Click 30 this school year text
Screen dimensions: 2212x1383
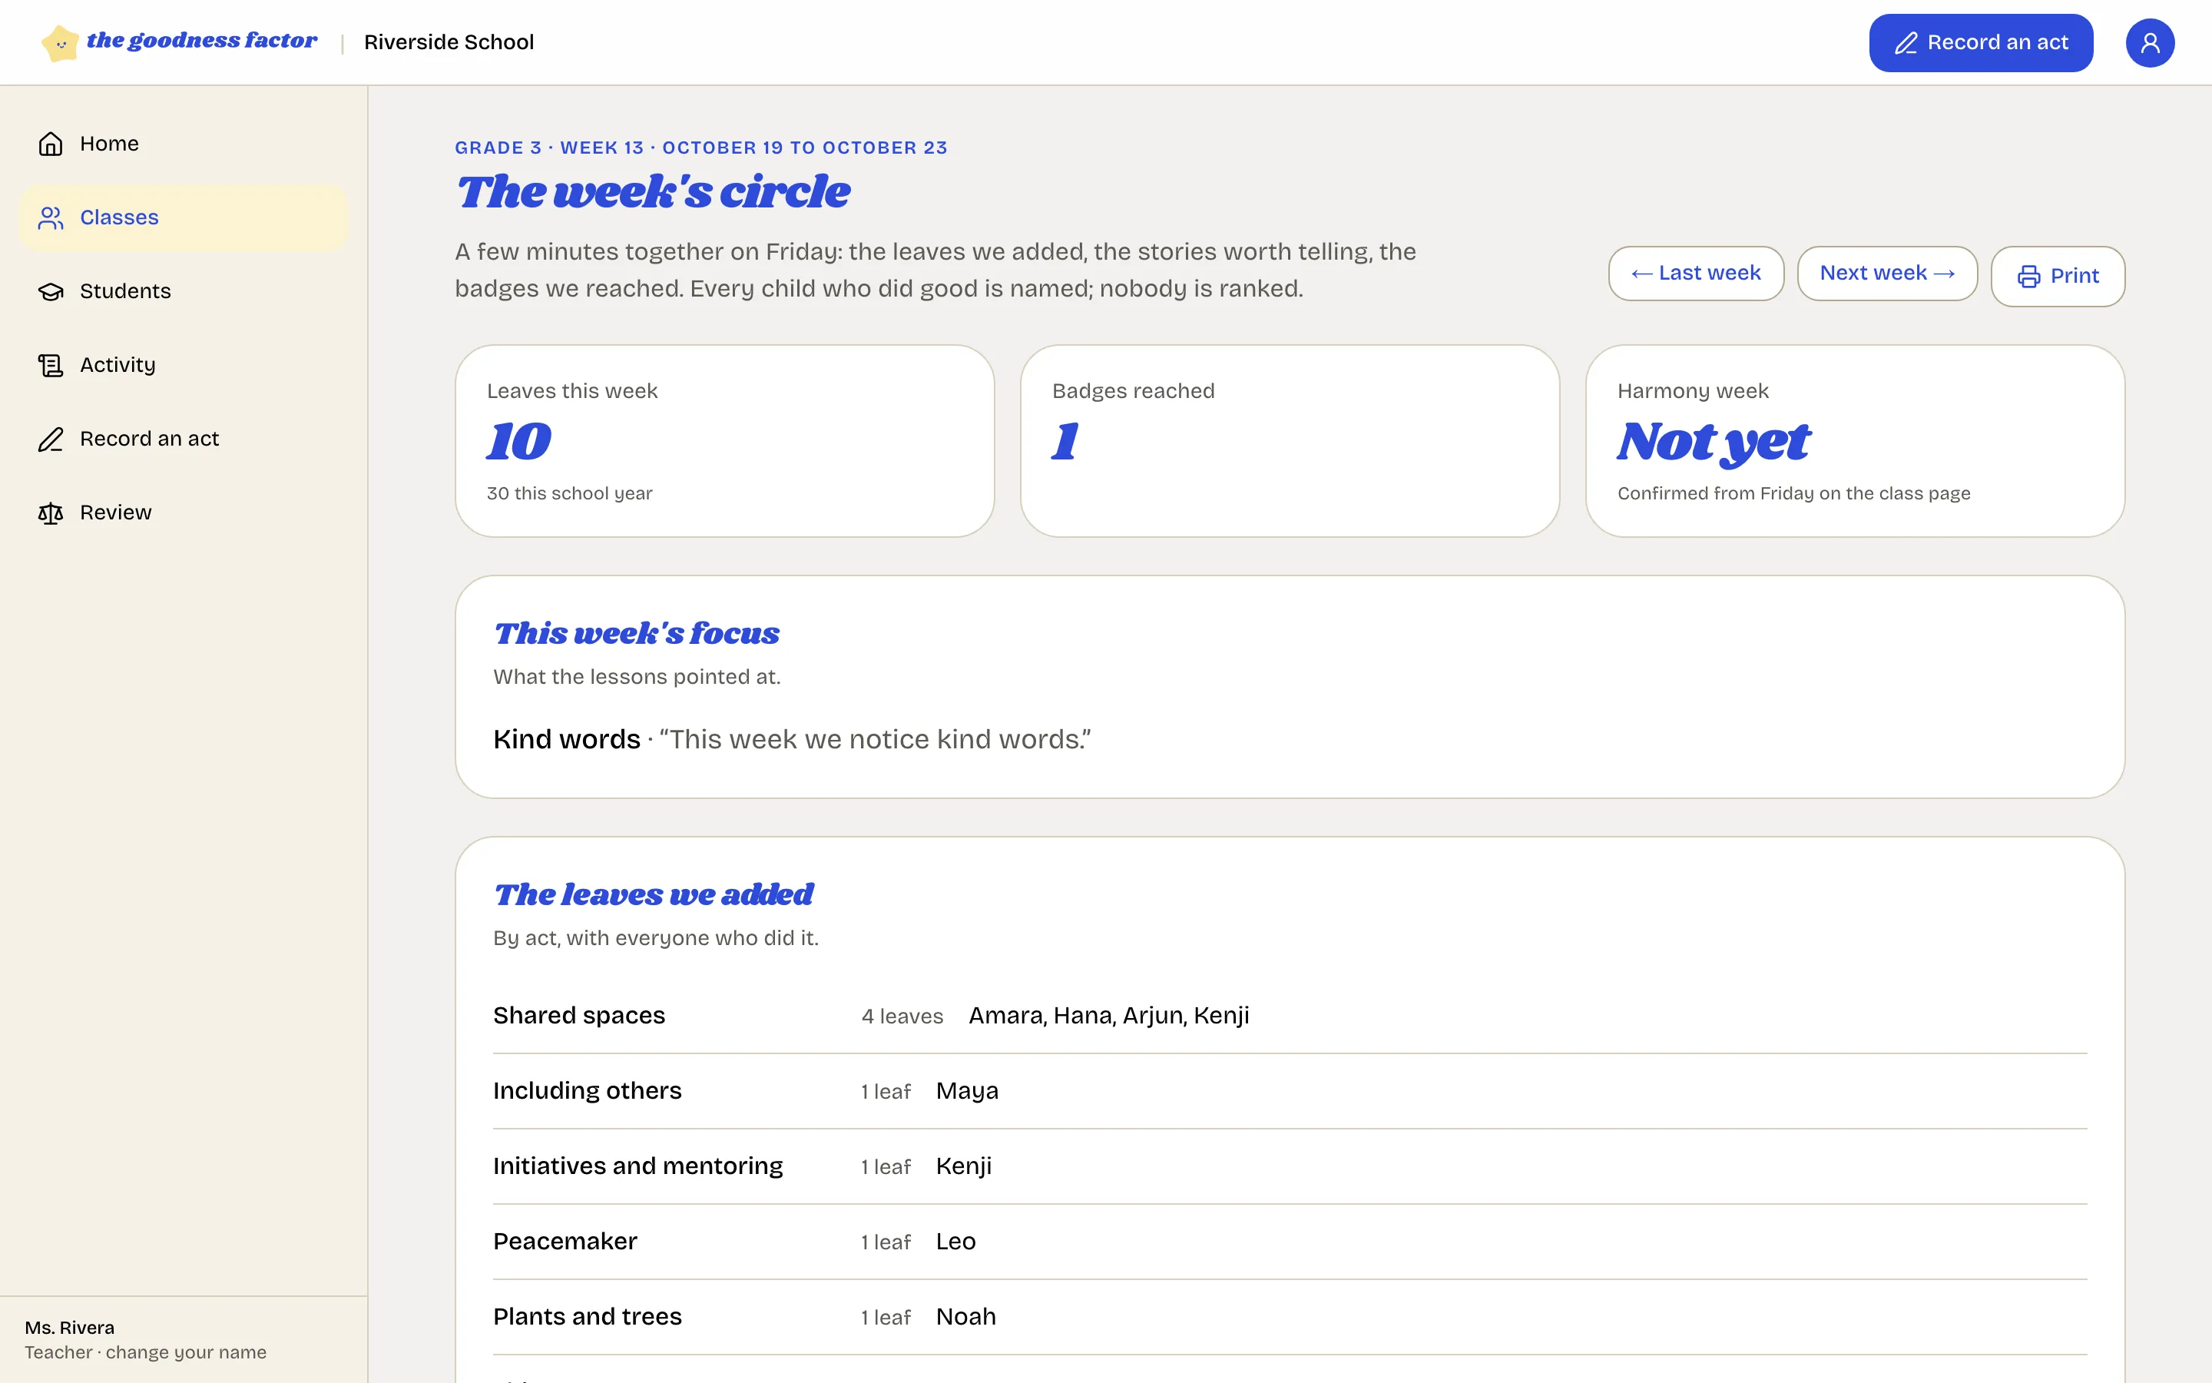tap(569, 493)
